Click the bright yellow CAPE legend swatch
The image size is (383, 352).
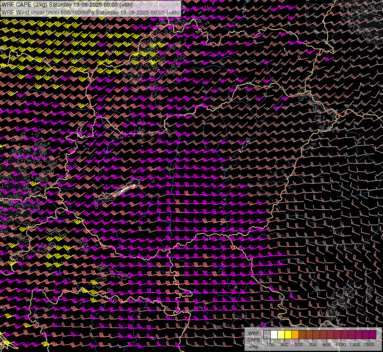click(x=288, y=334)
